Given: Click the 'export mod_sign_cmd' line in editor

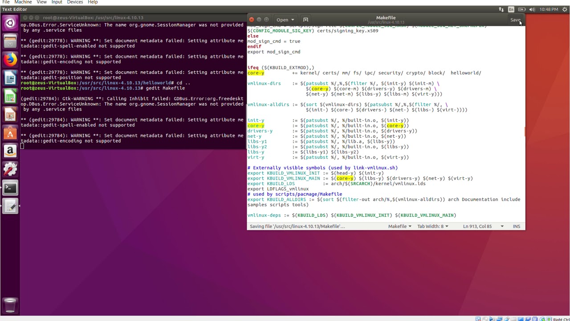Looking at the screenshot, I should coord(274,52).
